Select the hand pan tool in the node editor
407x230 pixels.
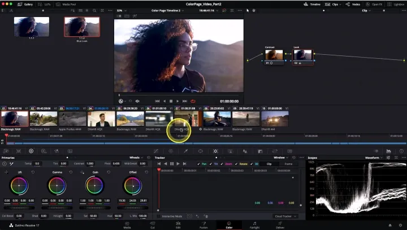(x=254, y=11)
